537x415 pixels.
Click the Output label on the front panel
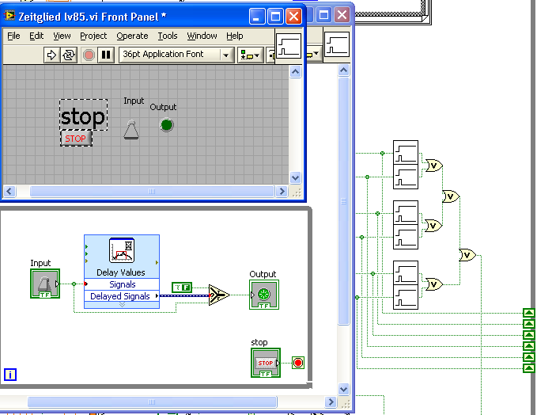(163, 107)
